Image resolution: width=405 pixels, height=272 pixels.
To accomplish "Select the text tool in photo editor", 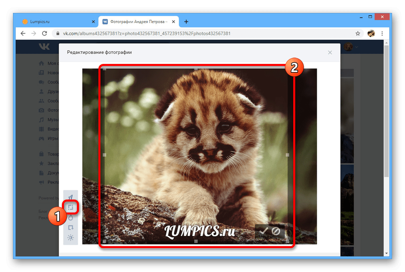I will (70, 197).
